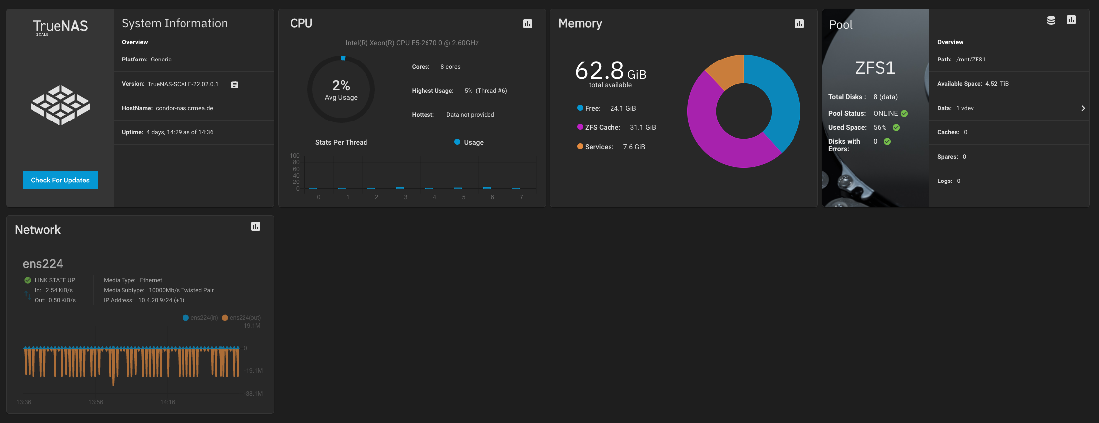Click the Free memory blue legend dot

(x=580, y=108)
